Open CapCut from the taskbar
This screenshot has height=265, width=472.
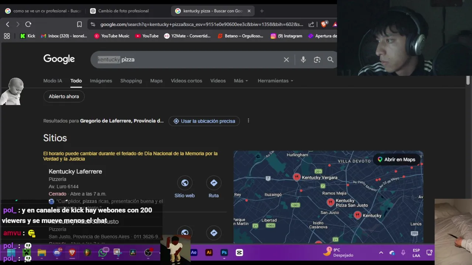(239, 252)
